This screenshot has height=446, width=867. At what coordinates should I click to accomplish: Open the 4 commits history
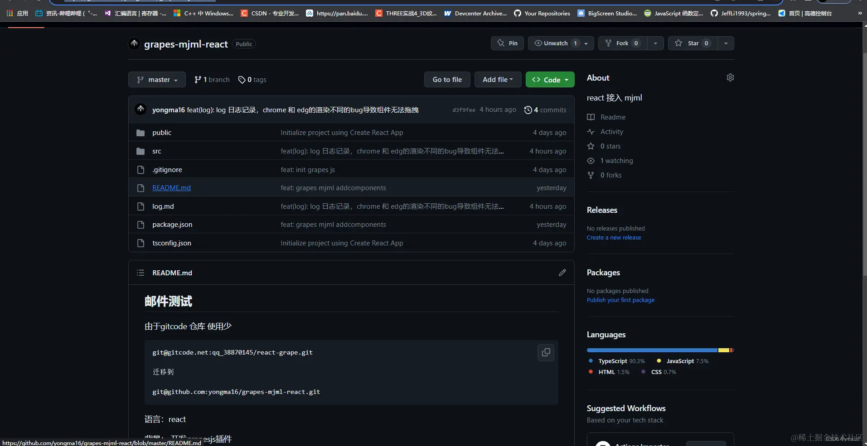click(545, 110)
